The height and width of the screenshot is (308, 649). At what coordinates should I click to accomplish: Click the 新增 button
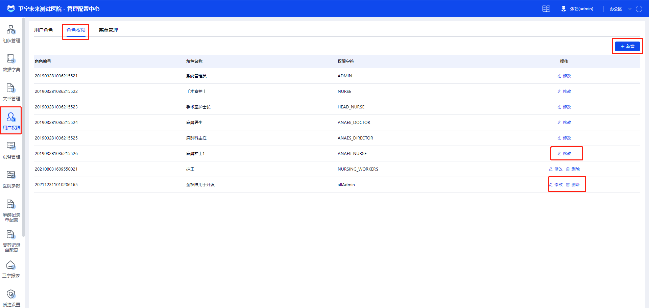[627, 46]
